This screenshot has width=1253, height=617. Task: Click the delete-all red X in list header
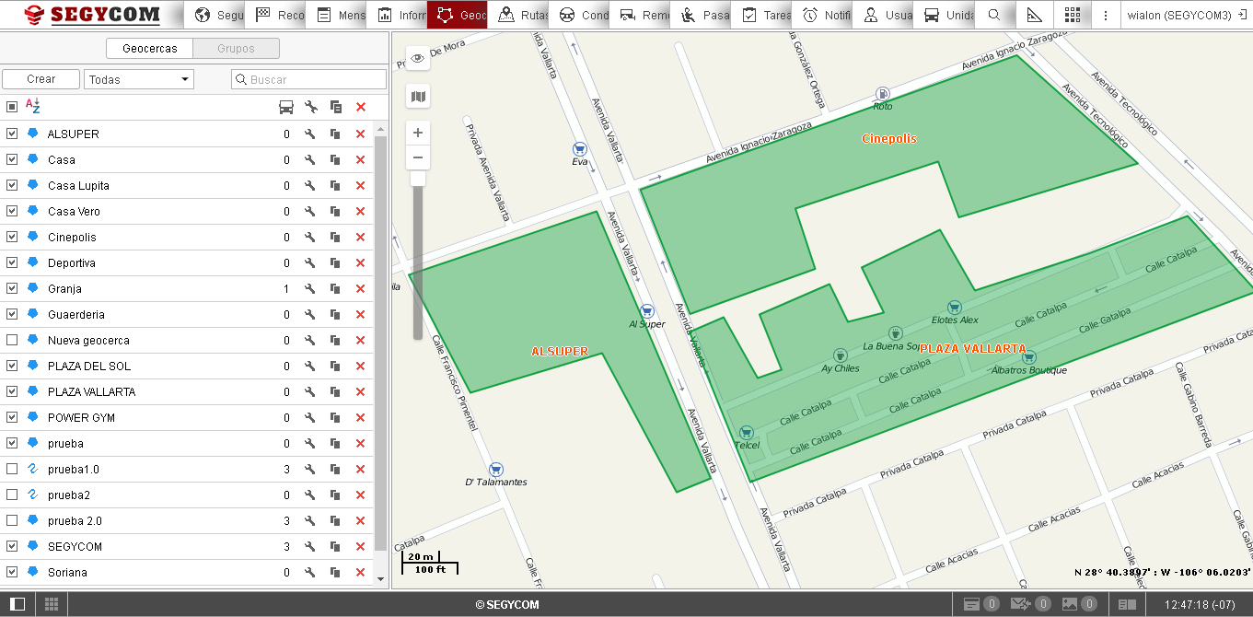click(361, 107)
